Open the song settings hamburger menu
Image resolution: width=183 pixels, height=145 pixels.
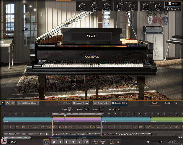tap(118, 142)
